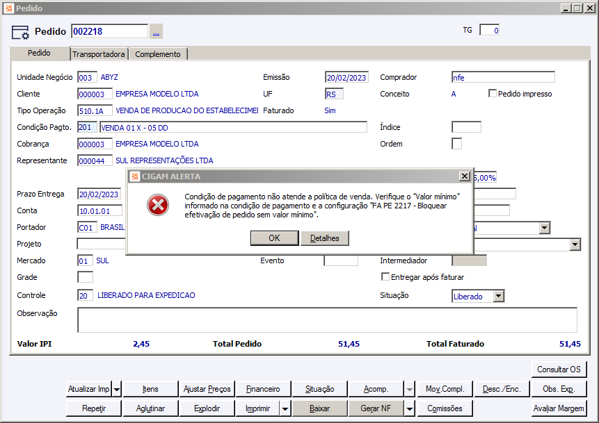Click the Consultar OS button
Viewport: 599px width, 423px height.
(558, 369)
